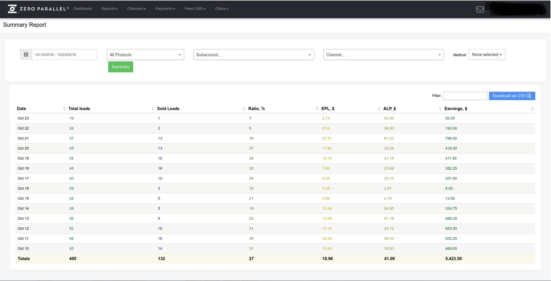Click ALP value 96.50
The image size is (551, 281).
[x=389, y=128]
